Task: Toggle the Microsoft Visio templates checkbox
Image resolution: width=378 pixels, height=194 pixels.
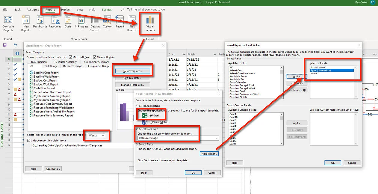Action: click(x=95, y=57)
